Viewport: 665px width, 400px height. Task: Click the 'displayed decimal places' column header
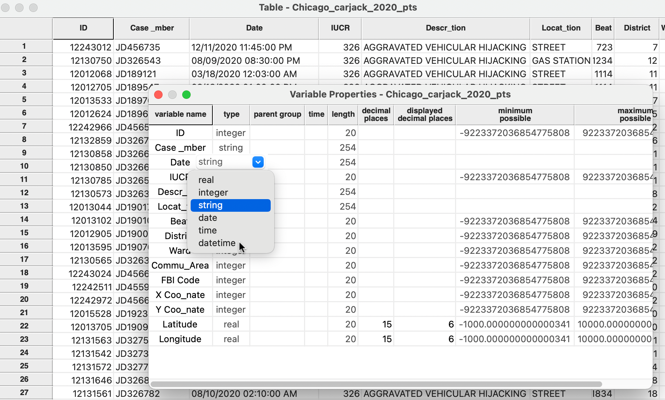(x=425, y=114)
